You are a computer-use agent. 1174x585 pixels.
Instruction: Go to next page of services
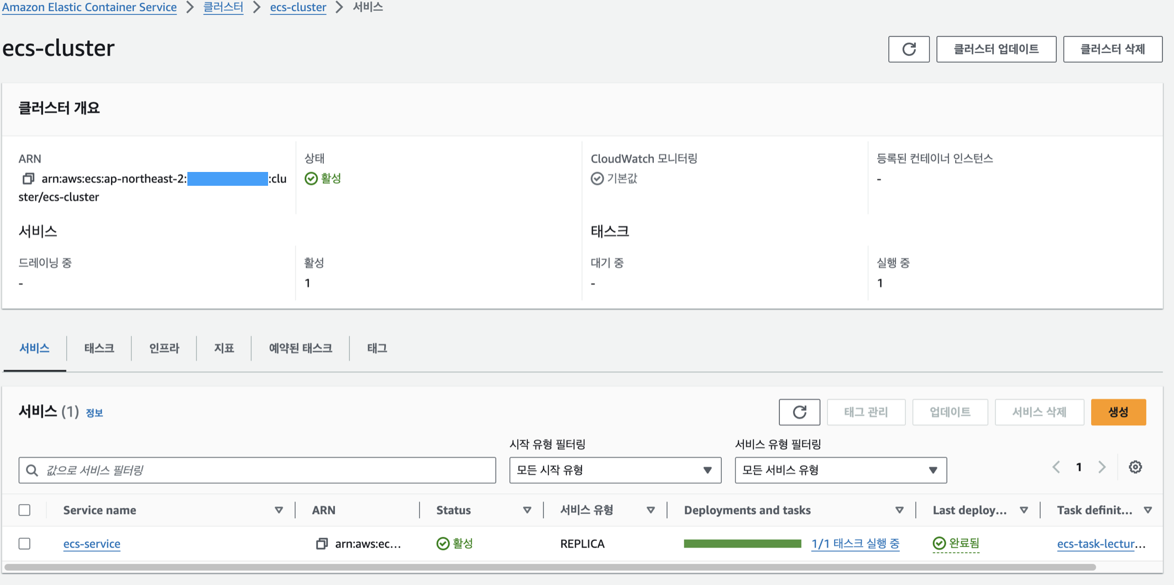[1102, 467]
